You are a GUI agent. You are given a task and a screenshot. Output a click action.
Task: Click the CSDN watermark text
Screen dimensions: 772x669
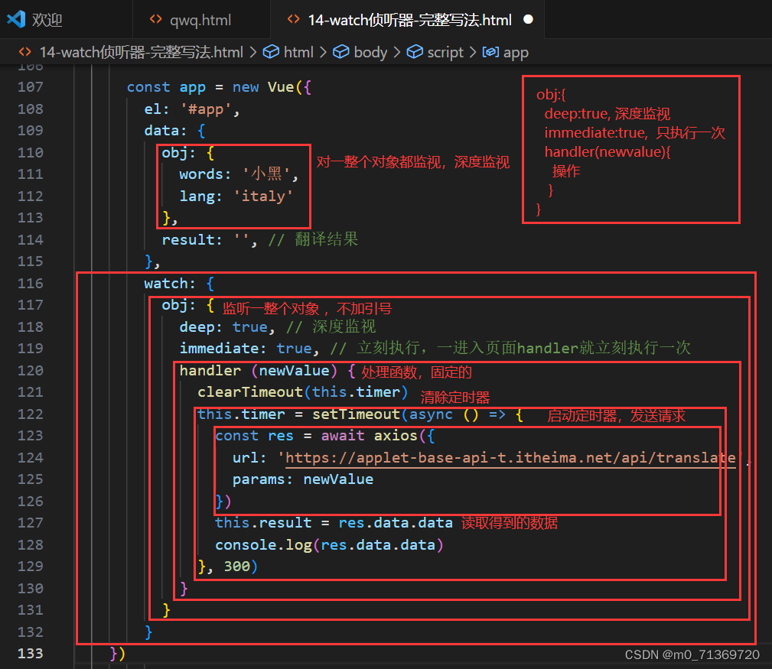pyautogui.click(x=691, y=654)
